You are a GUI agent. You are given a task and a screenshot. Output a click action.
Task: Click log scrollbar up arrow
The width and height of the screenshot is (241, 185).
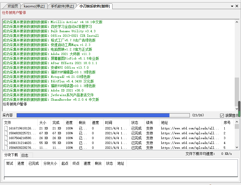pos(237,22)
